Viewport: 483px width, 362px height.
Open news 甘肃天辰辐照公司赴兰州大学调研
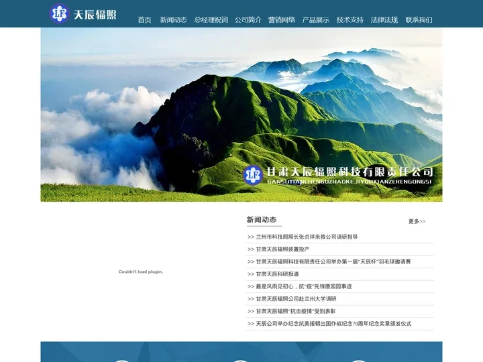tap(296, 299)
